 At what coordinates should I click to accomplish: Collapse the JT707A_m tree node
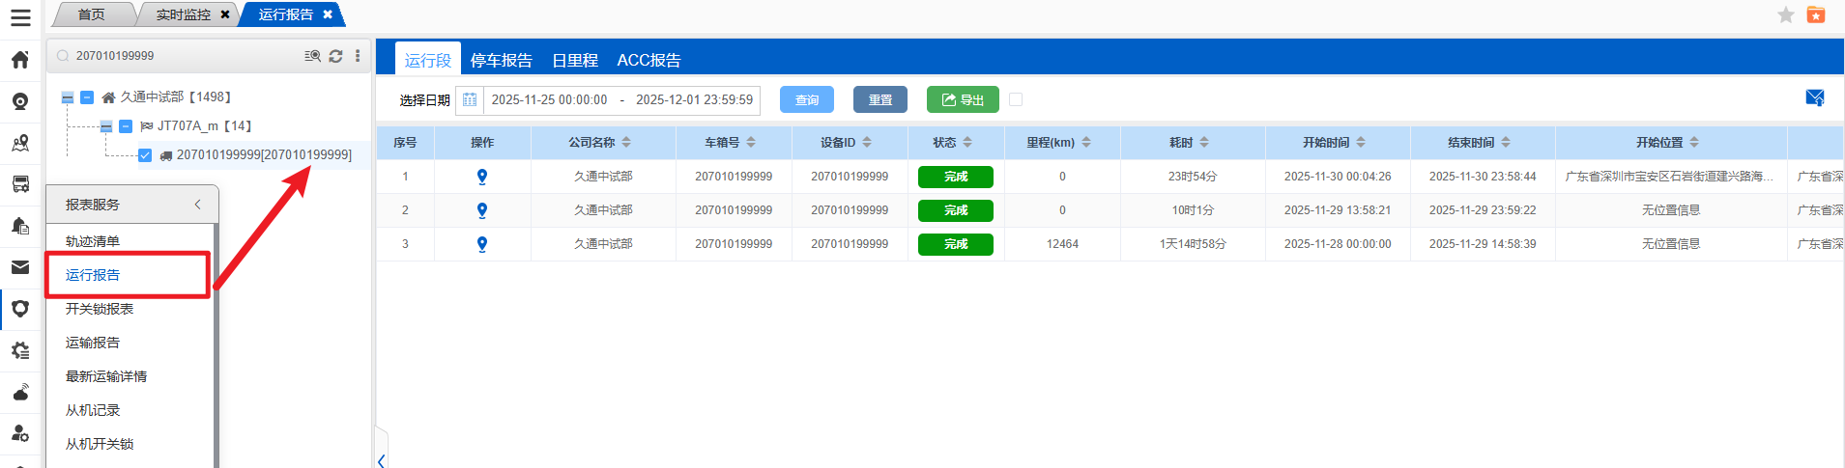[106, 126]
